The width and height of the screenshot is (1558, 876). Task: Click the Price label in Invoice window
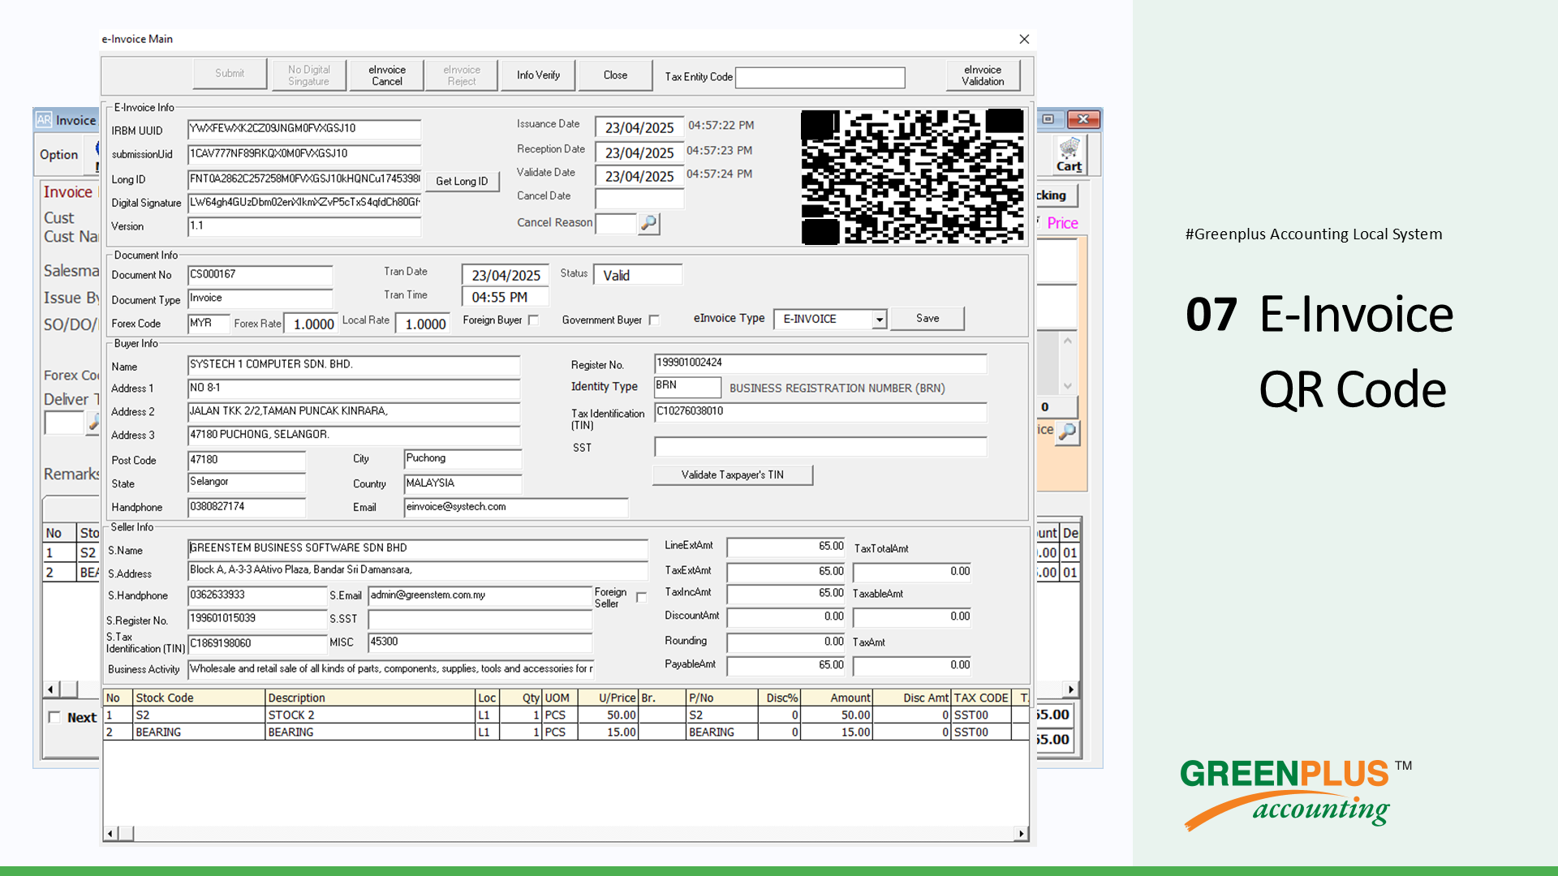click(1062, 223)
